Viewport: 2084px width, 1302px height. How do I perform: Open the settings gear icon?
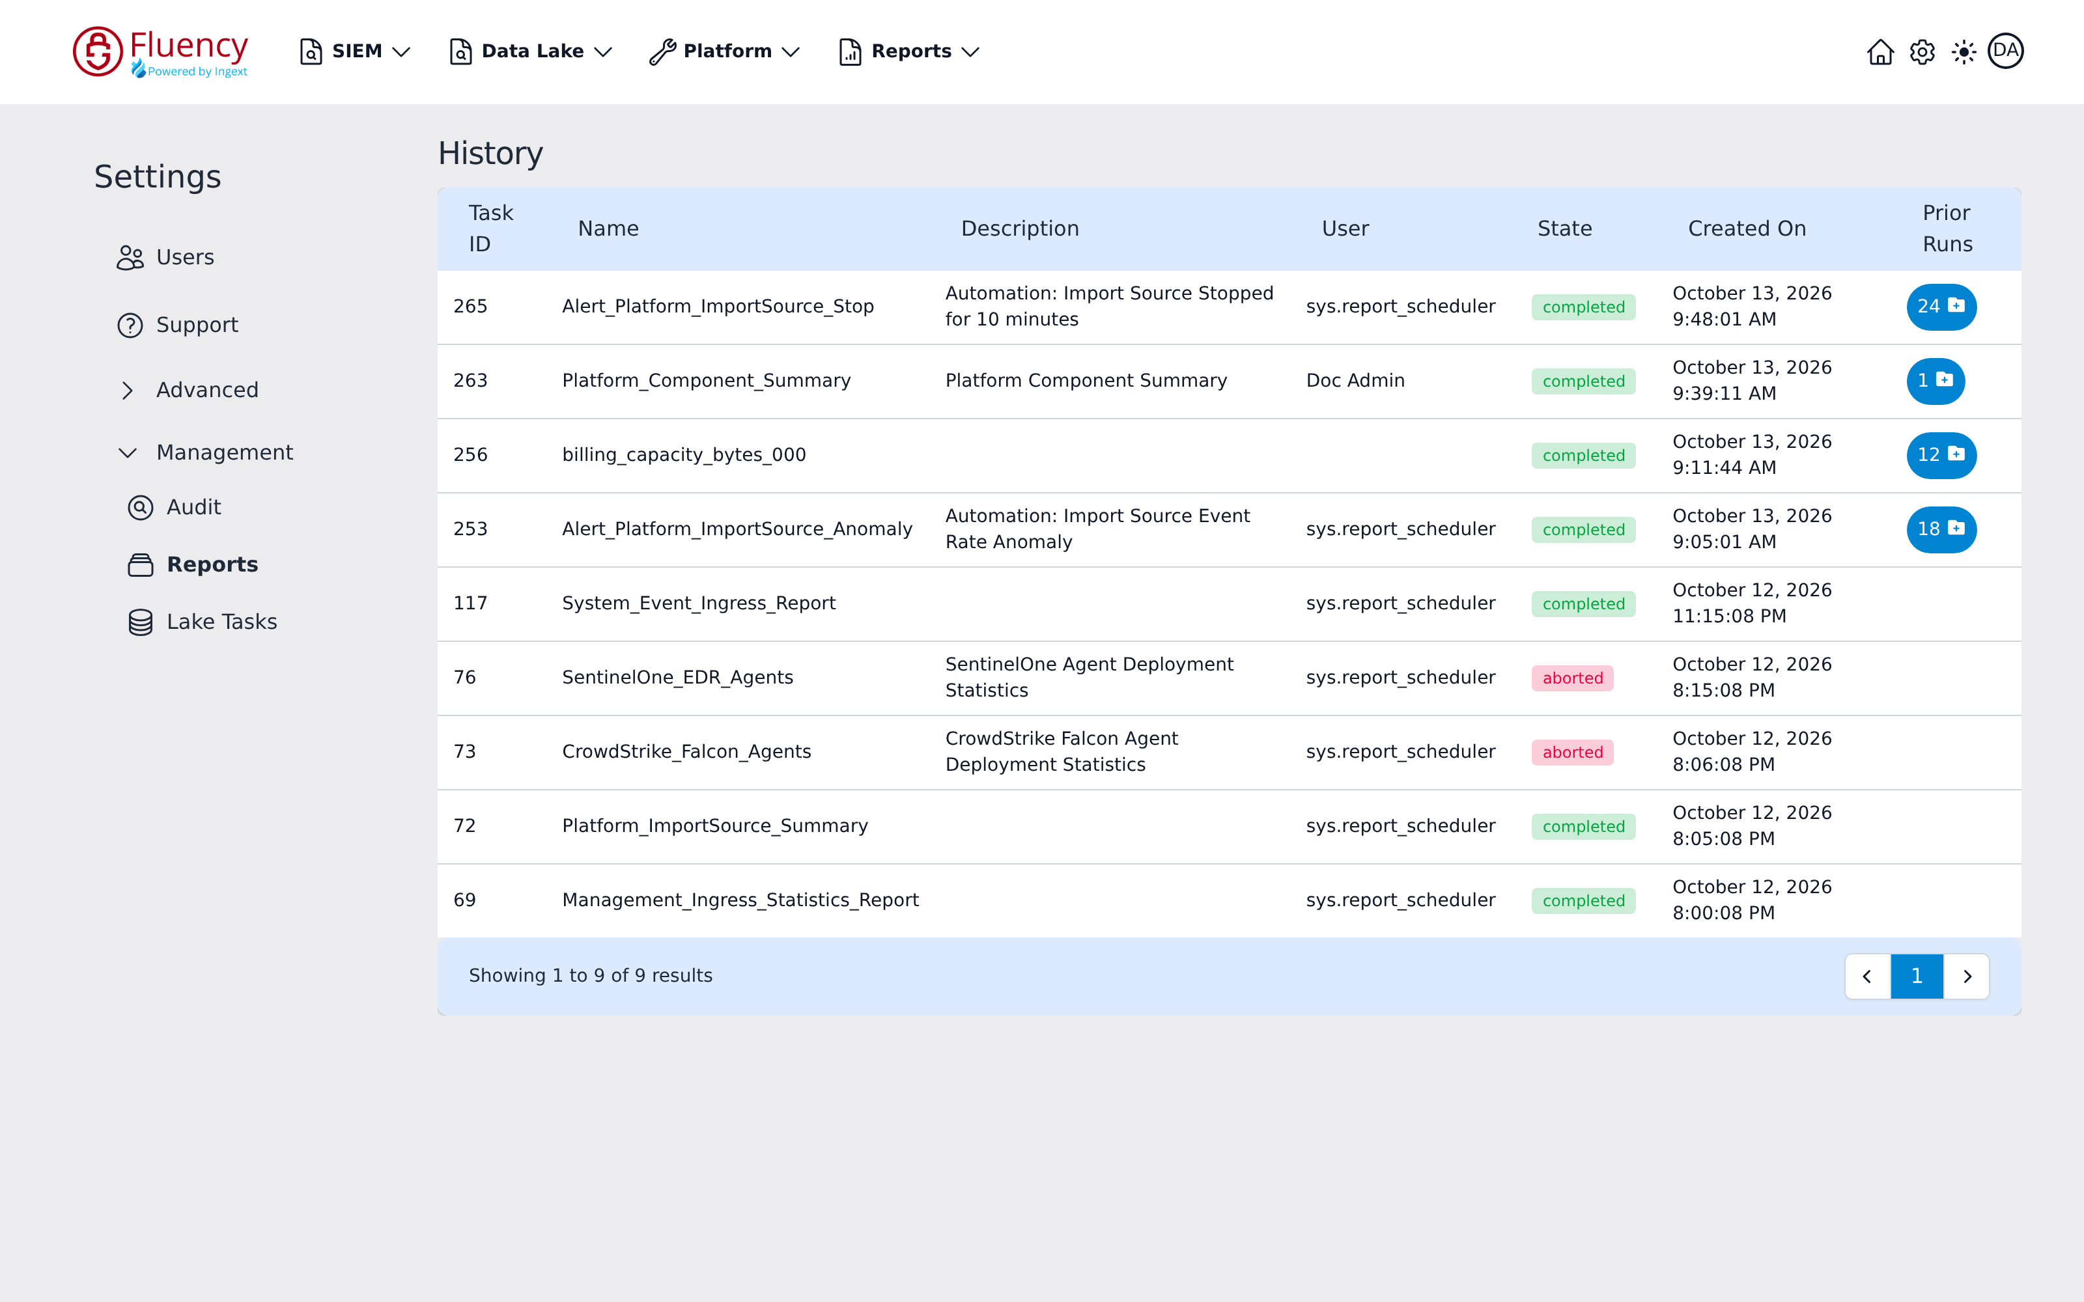click(1922, 51)
